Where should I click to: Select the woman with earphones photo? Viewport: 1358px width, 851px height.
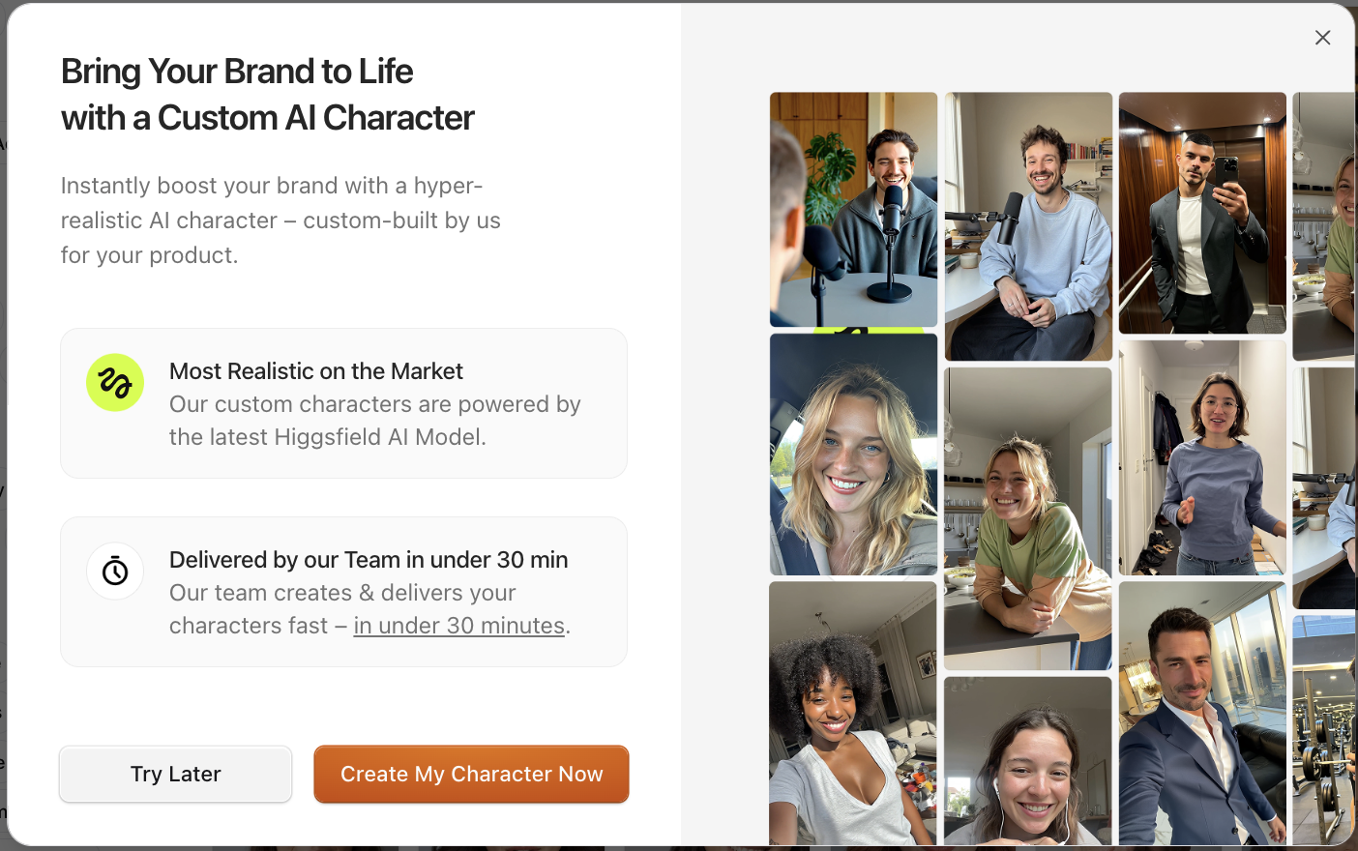pos(1028,761)
